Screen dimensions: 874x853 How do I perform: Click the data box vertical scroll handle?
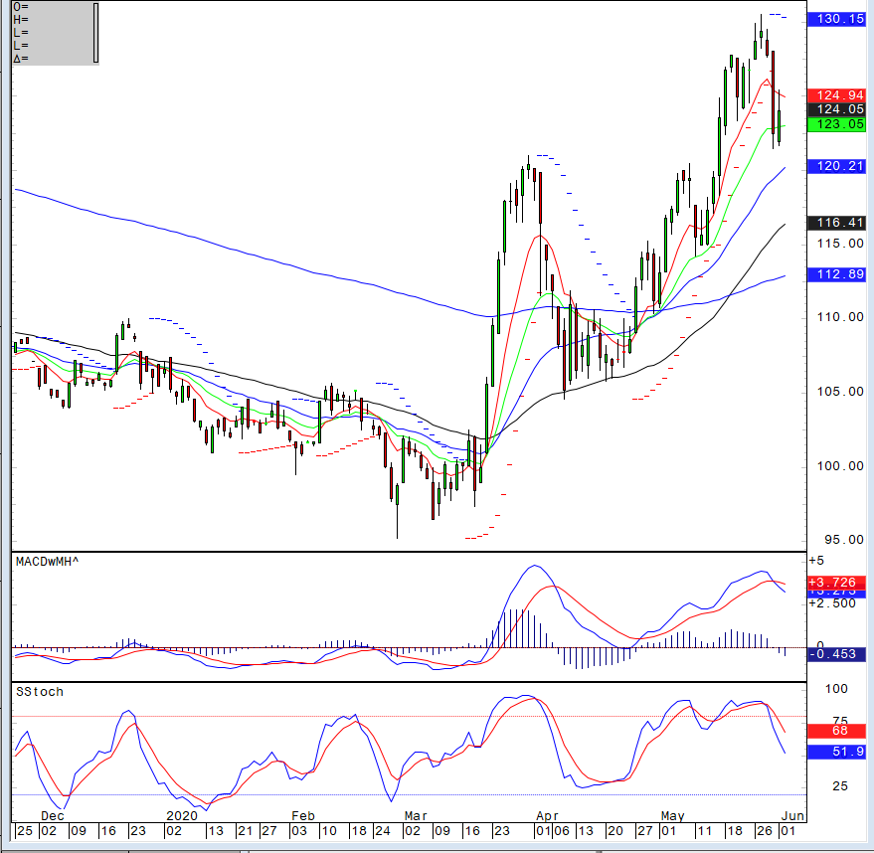[95, 33]
